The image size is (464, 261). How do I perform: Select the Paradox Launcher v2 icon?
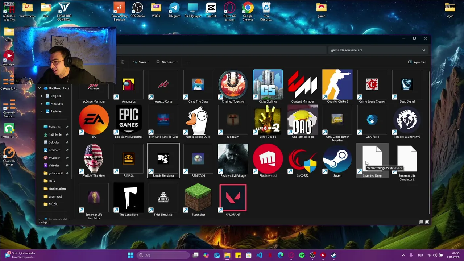[x=407, y=120]
